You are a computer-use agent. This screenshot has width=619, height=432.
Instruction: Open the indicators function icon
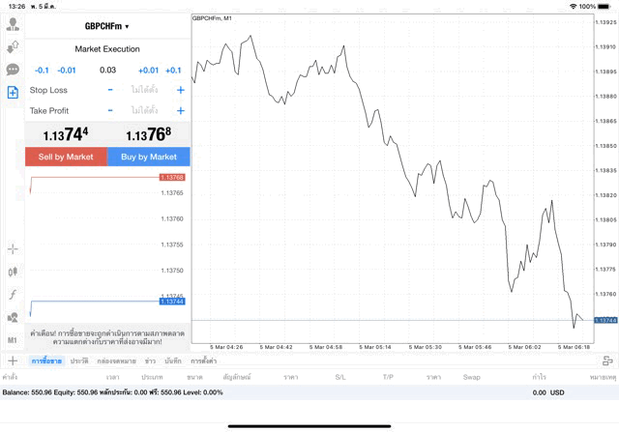click(x=13, y=295)
